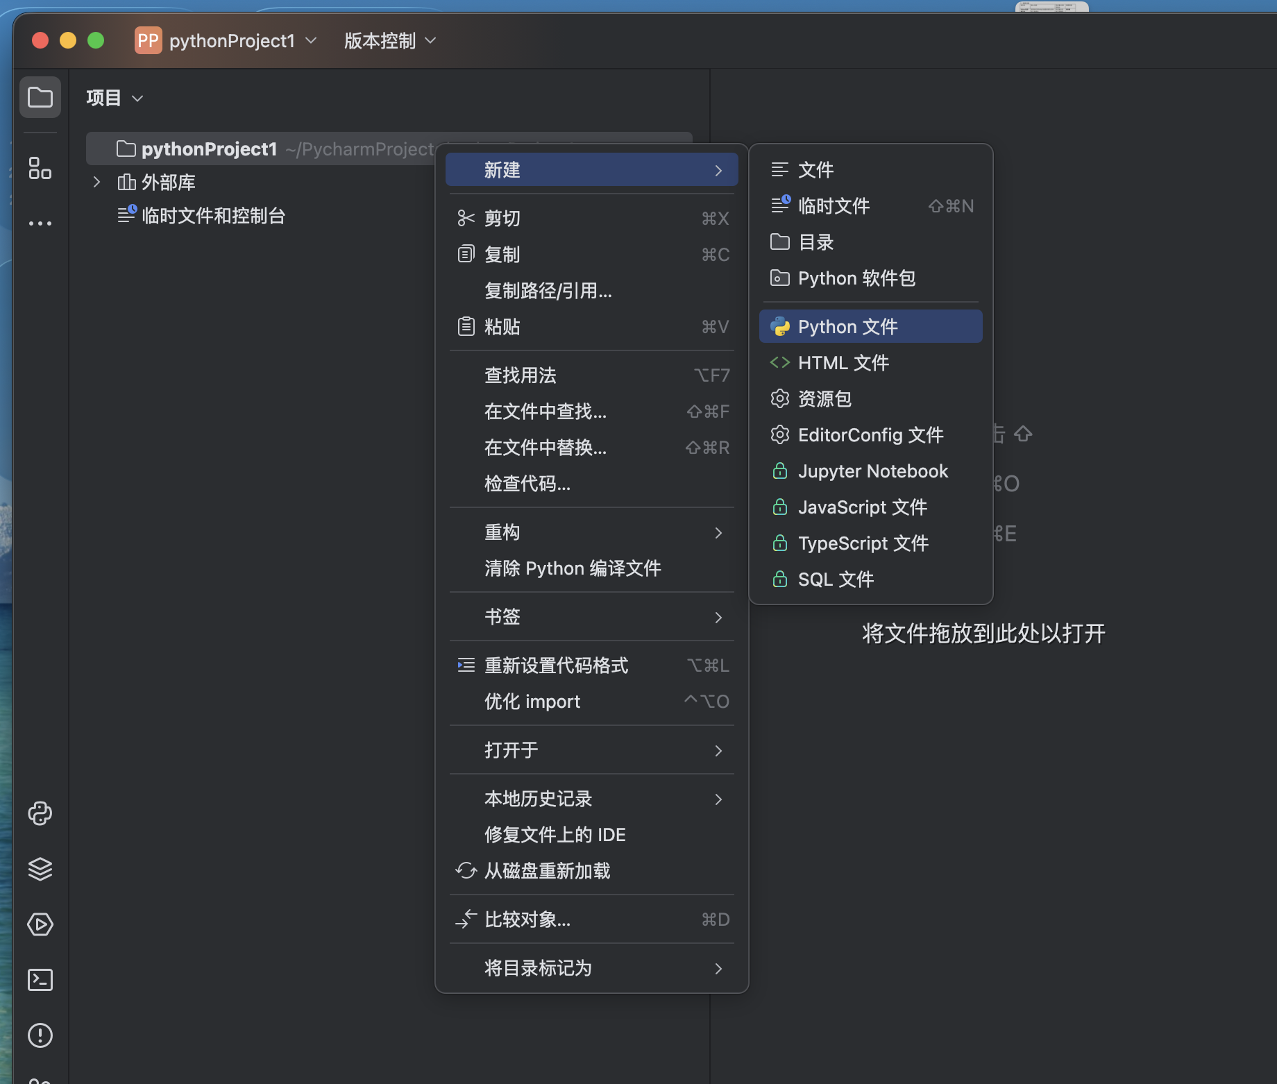The image size is (1277, 1084).
Task: Click the scissors icon beside 剪切
Action: pyautogui.click(x=466, y=219)
